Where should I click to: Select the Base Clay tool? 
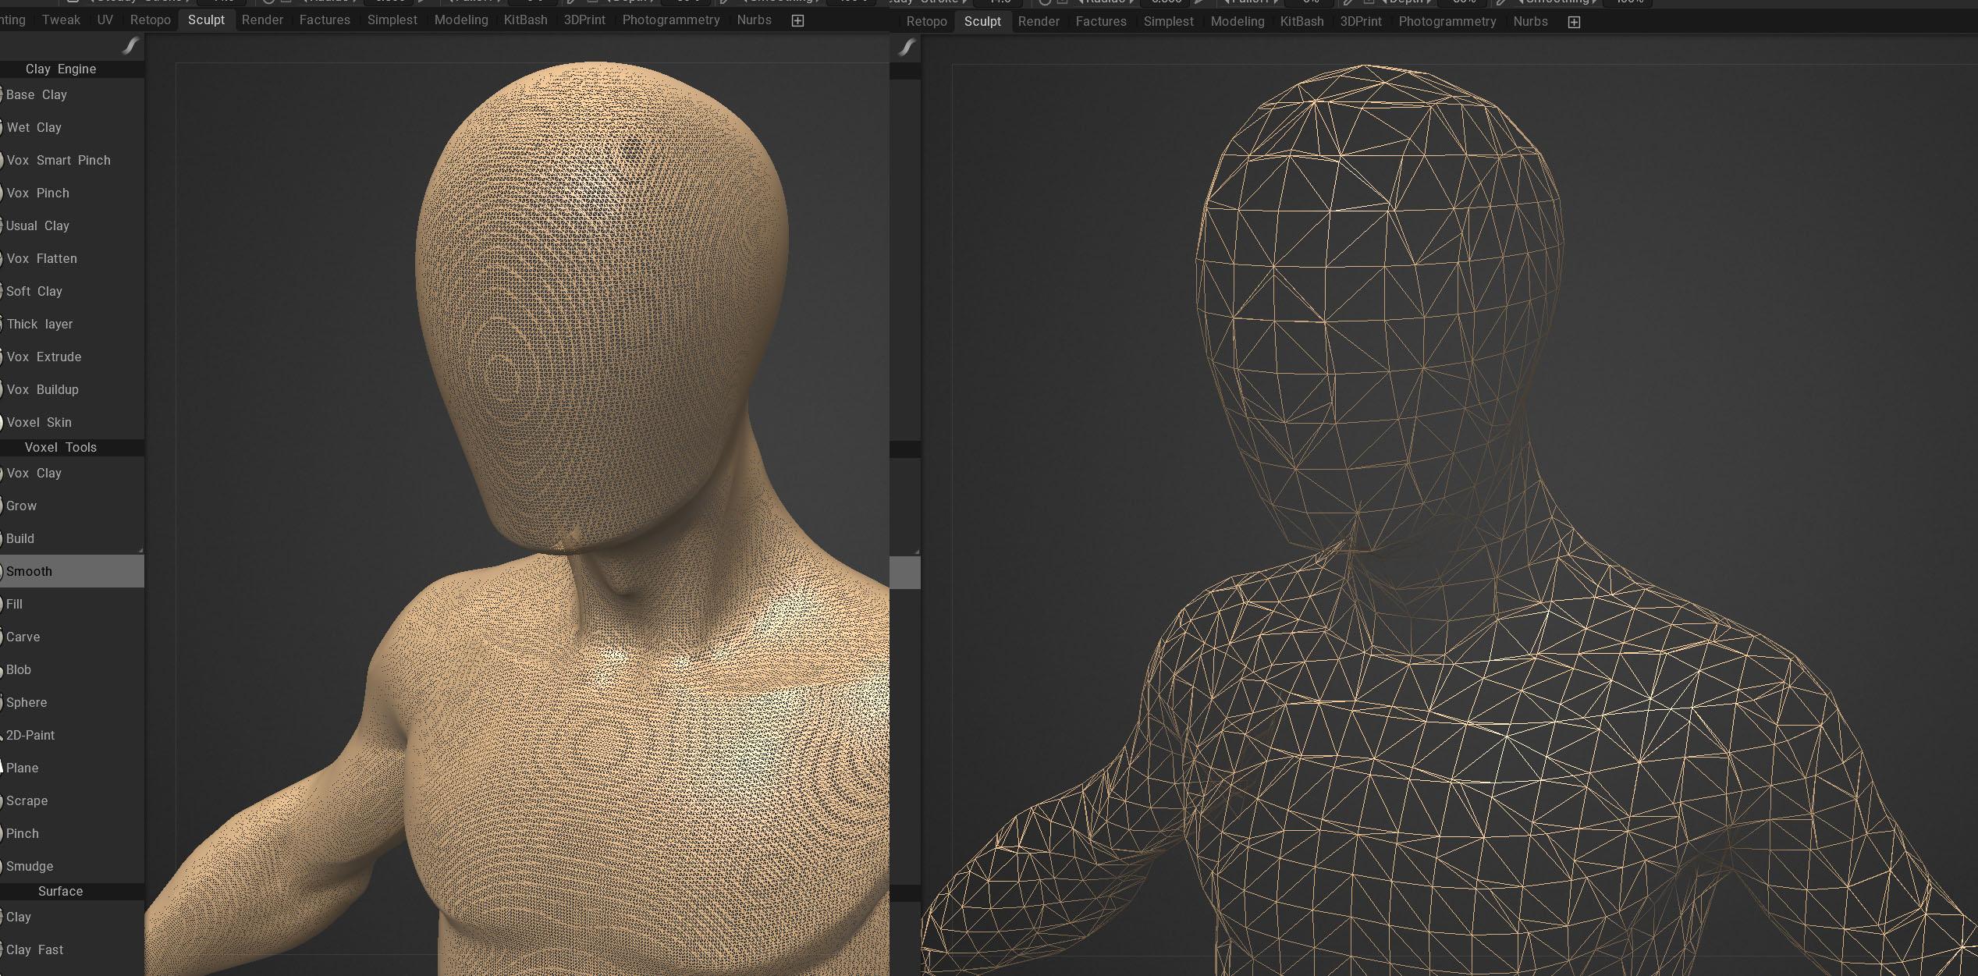[37, 94]
